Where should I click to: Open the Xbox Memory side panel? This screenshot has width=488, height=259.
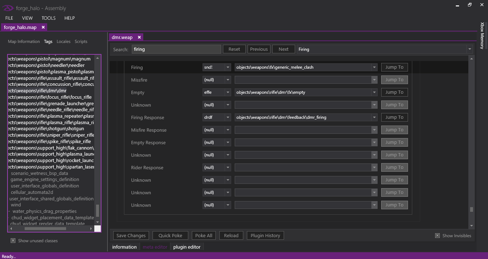[x=482, y=36]
